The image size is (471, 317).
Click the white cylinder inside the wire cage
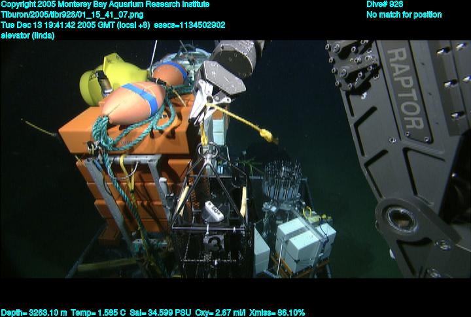214,211
